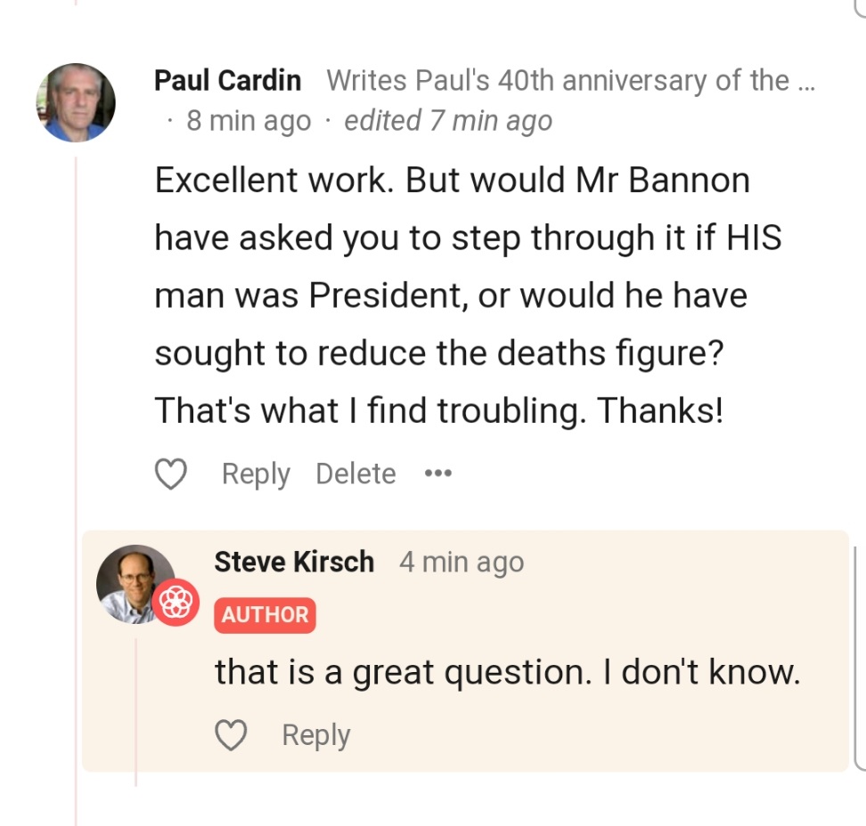Reply to Steve Kirsch's comment

tap(316, 735)
